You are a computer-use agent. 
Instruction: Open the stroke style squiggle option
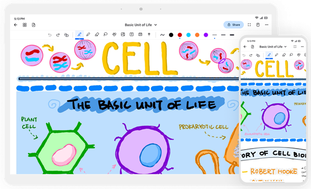162,35
